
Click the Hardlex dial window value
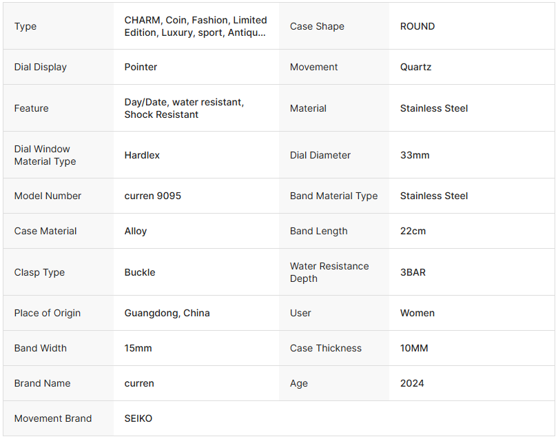(x=142, y=155)
